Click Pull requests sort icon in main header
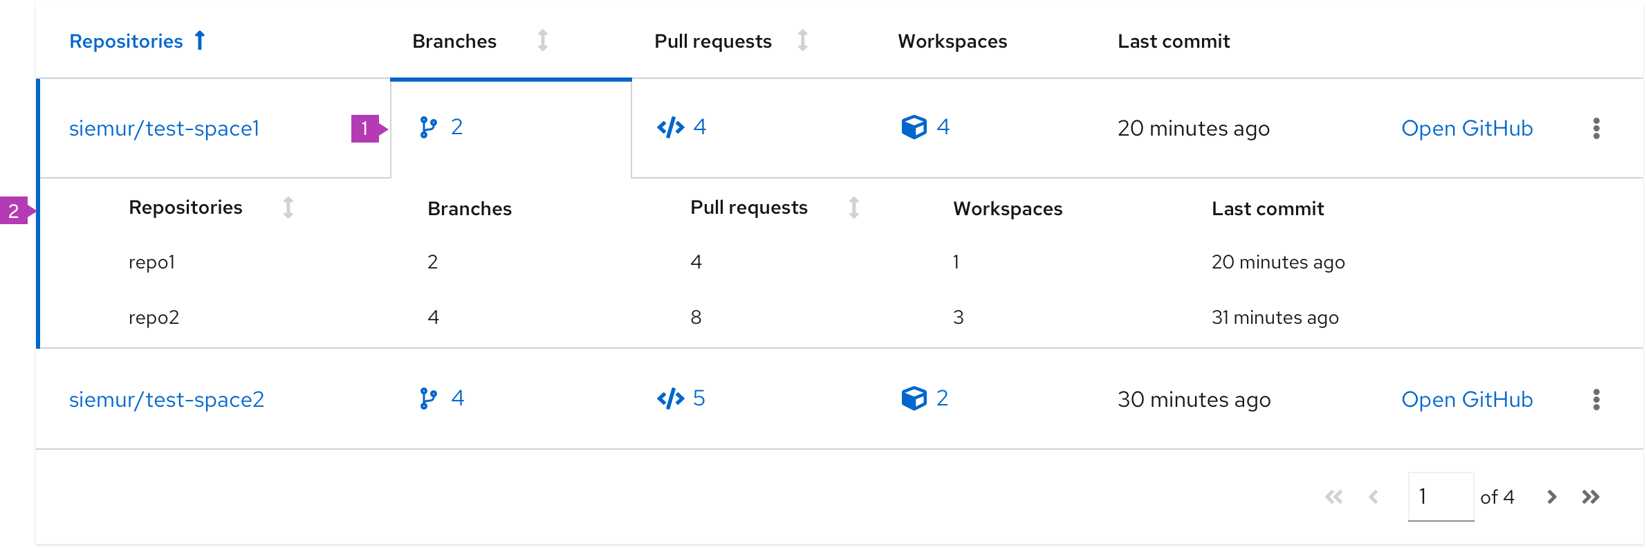This screenshot has height=548, width=1646. [803, 41]
